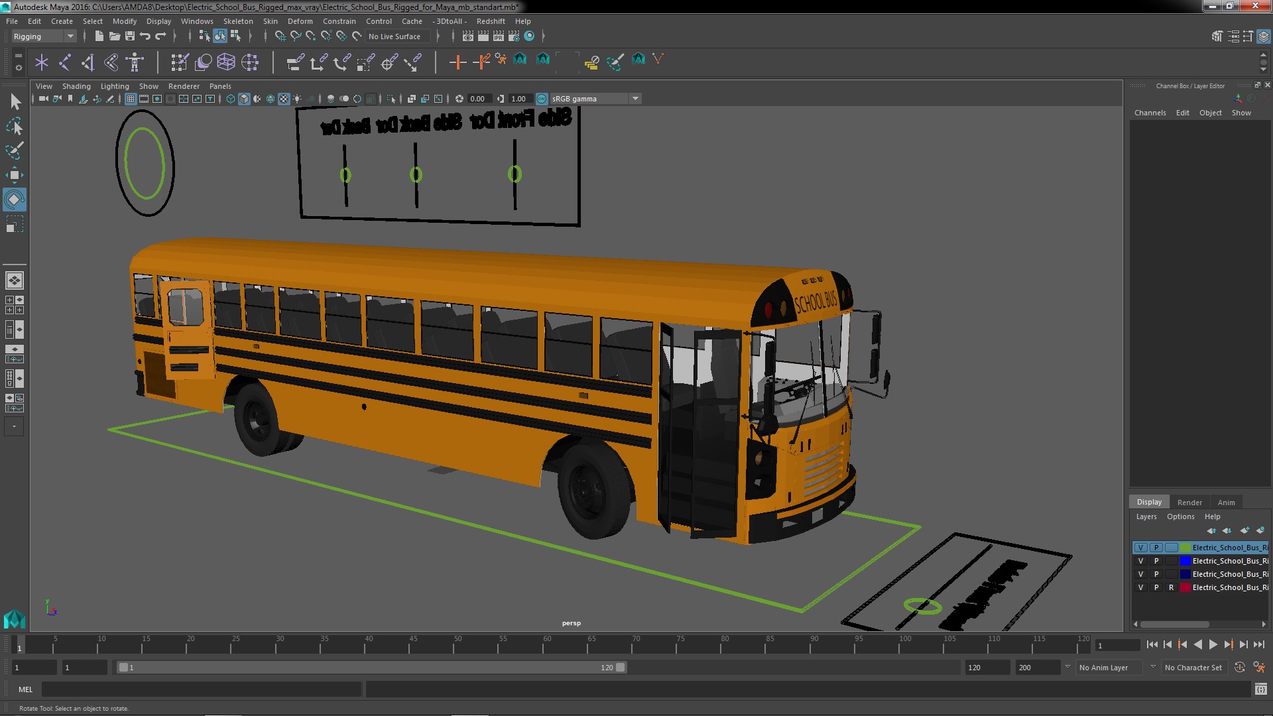
Task: Open the shelf options menu gear
Action: coord(19,68)
